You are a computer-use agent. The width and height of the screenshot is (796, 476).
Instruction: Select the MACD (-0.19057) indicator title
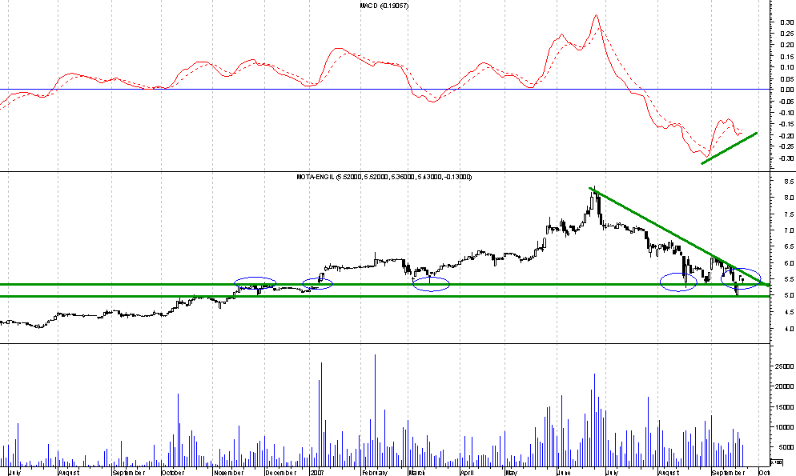point(383,6)
